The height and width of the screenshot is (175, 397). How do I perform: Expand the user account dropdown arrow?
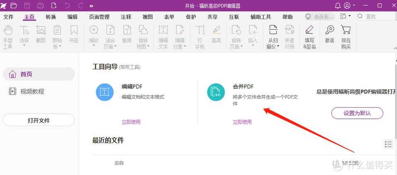[354, 5]
